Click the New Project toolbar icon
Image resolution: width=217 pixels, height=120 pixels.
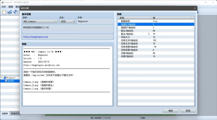(4, 12)
